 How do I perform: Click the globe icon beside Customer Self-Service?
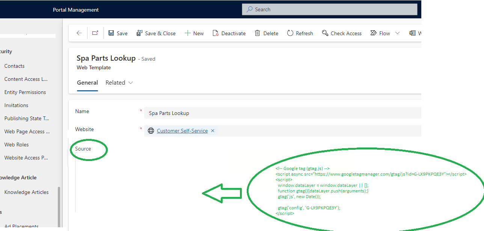pyautogui.click(x=151, y=131)
